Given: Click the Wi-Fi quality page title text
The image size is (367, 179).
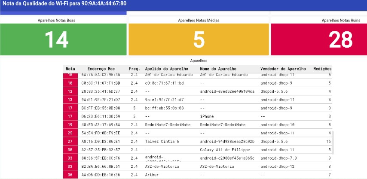Looking at the screenshot, I should [x=64, y=4].
